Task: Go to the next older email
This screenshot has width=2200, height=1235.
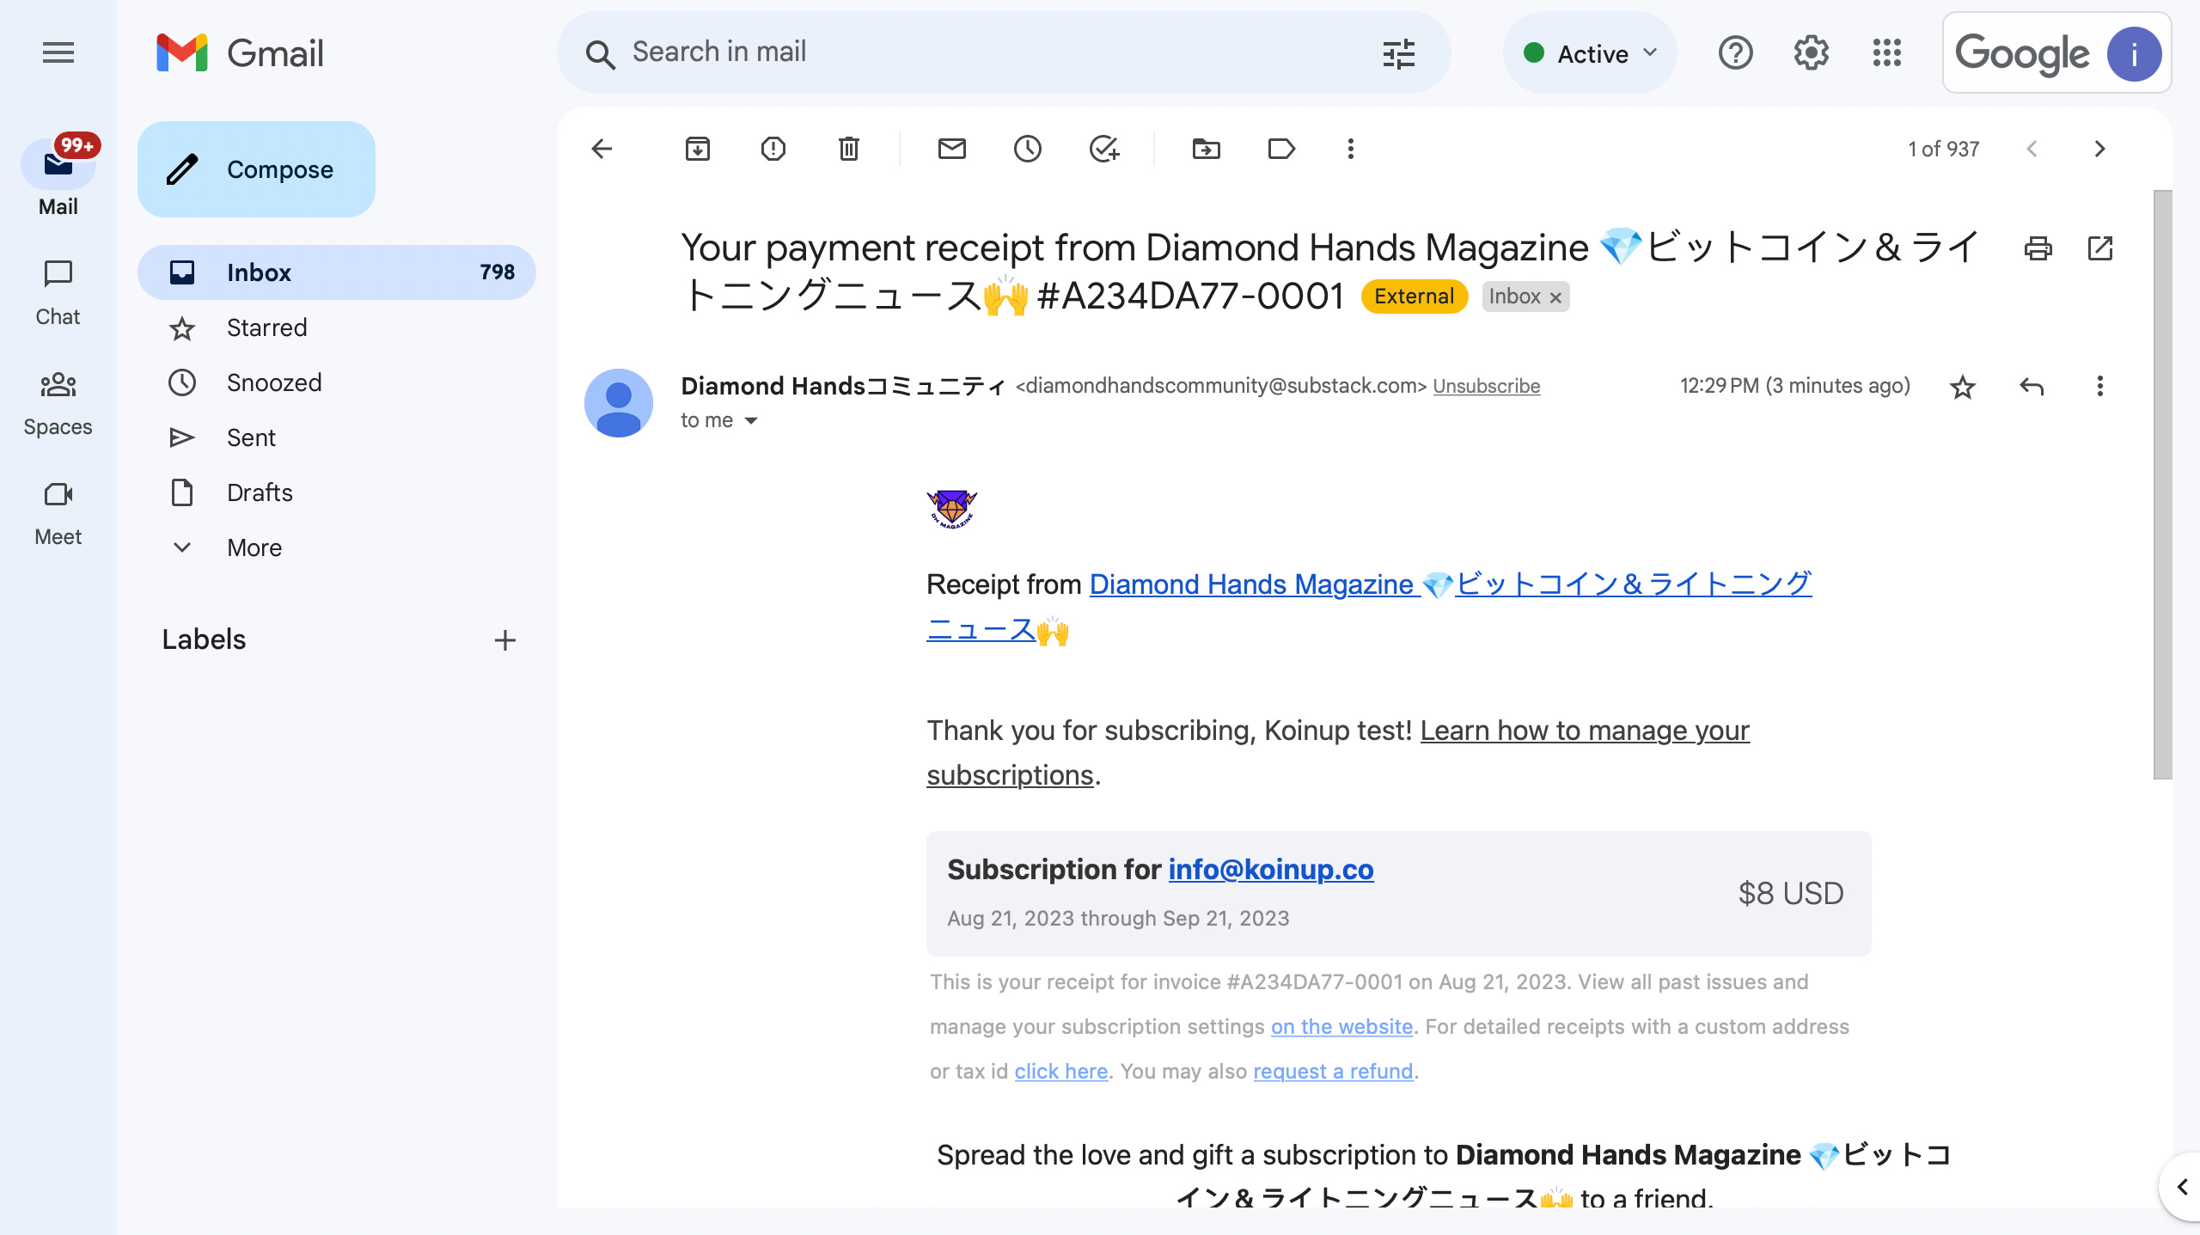Action: pyautogui.click(x=2099, y=149)
